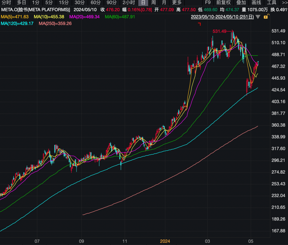Screen dimensions: 288x245
Task: Click the red 531.49 high price marker
Action: click(219, 31)
